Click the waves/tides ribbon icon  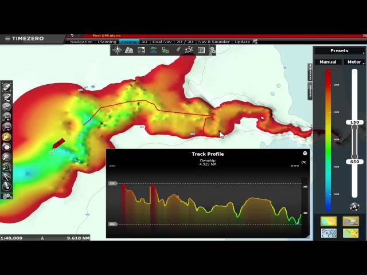[x=153, y=50]
